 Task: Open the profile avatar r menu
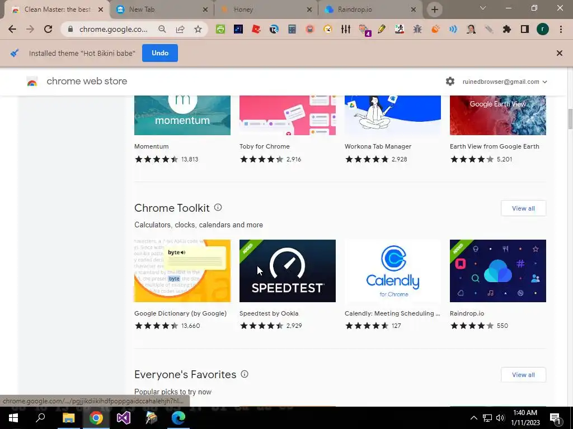coord(543,29)
